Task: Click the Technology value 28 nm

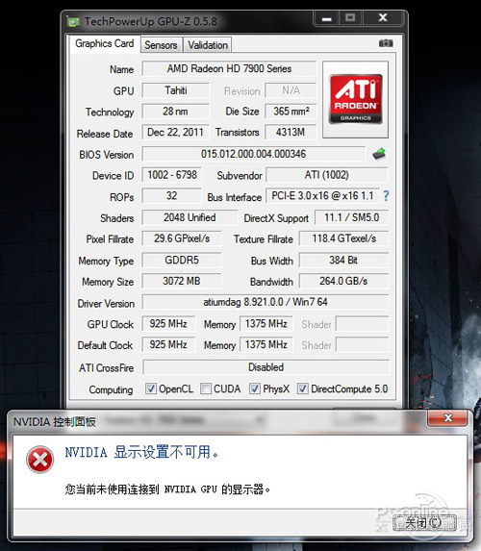Action: point(176,112)
